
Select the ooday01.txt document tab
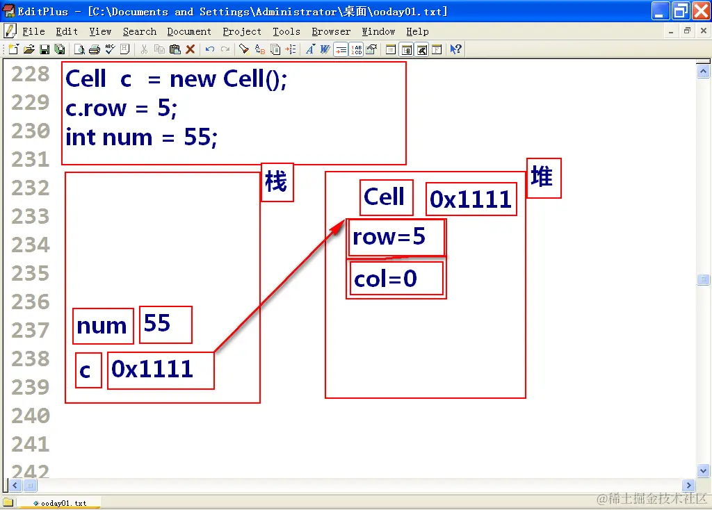[60, 503]
